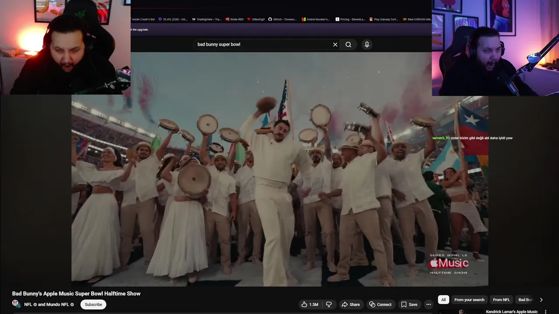
Task: Open the Real-ESRGAN bookmark
Action: click(x=418, y=19)
